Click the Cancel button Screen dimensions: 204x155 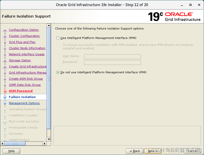(x=193, y=151)
